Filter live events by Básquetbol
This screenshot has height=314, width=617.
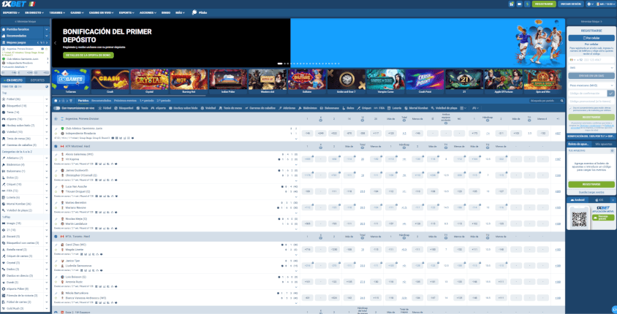click(x=124, y=107)
